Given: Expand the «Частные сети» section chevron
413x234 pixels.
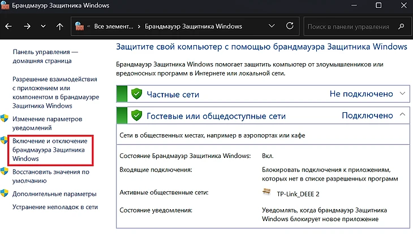Looking at the screenshot, I should pyautogui.click(x=402, y=94).
